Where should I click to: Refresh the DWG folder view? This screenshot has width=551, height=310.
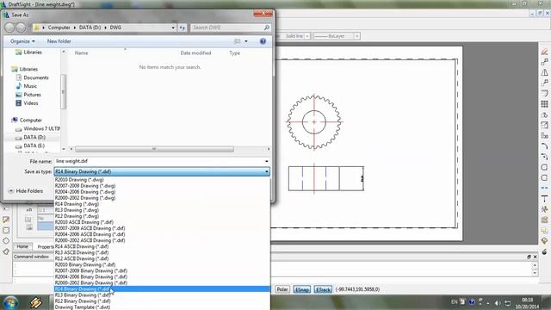point(182,28)
